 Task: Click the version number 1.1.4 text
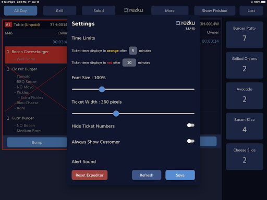pyautogui.click(x=190, y=29)
